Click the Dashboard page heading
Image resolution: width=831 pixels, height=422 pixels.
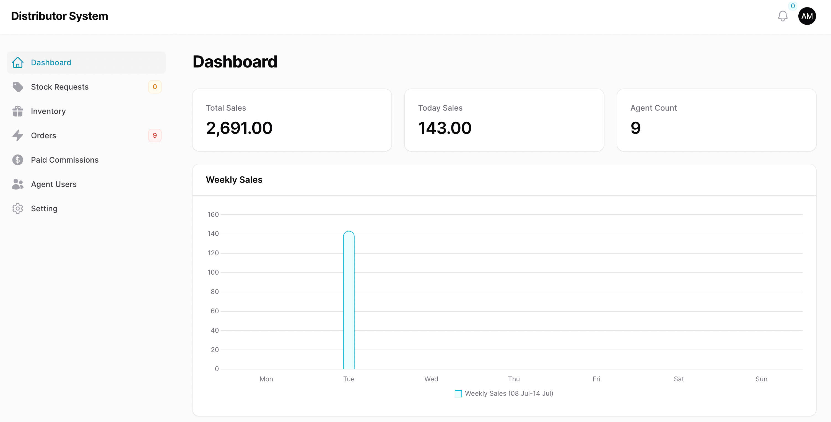coord(235,62)
